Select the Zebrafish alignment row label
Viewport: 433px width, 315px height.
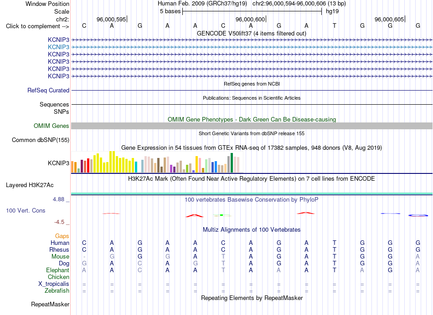click(57, 291)
